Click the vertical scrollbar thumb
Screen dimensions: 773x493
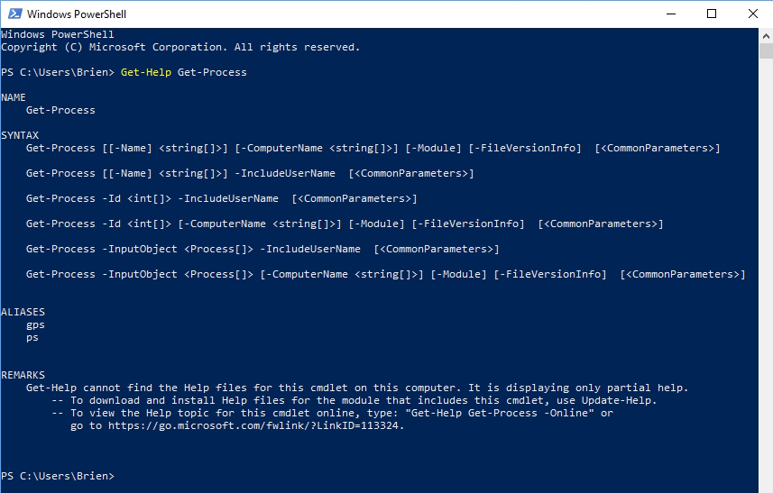[x=766, y=51]
